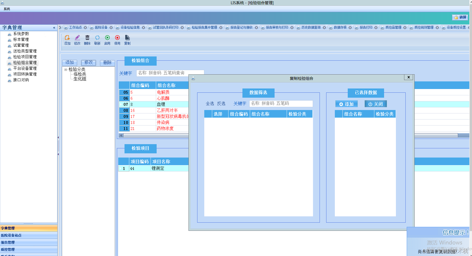The height and width of the screenshot is (256, 472).
Task: Close the 试管回执条码打印 tab
Action: (x=182, y=28)
